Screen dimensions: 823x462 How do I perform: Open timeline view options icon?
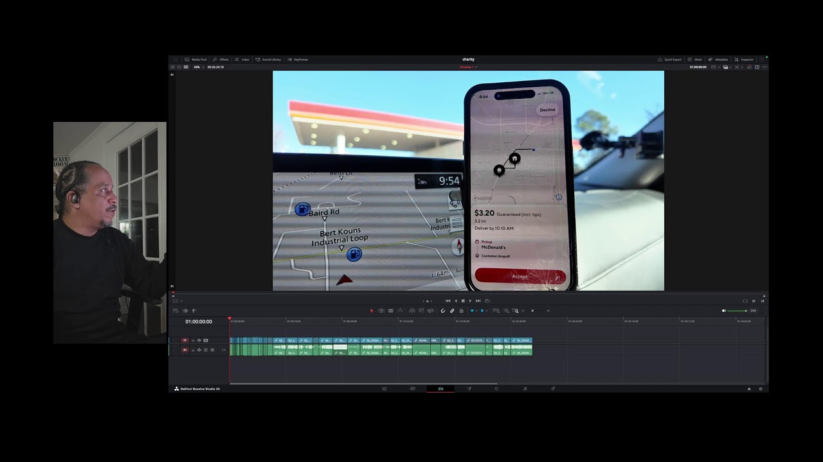[x=176, y=311]
